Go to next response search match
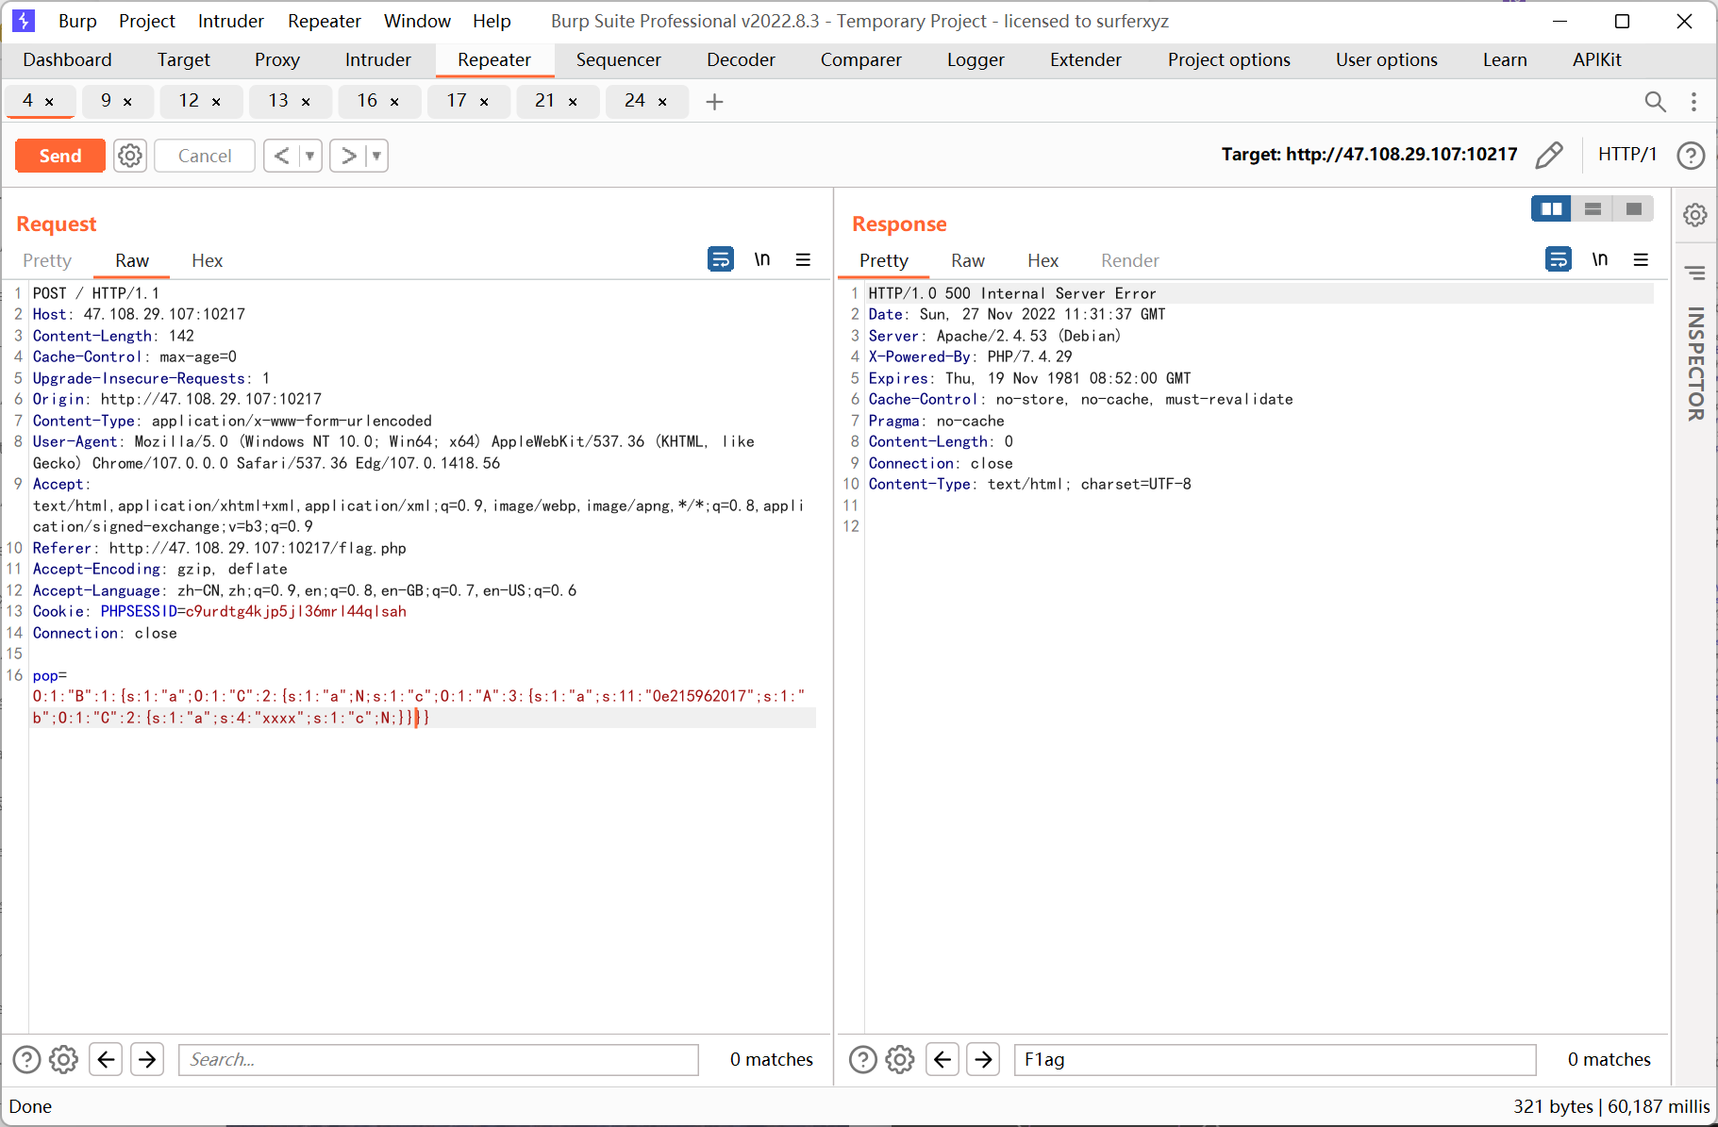 click(983, 1059)
